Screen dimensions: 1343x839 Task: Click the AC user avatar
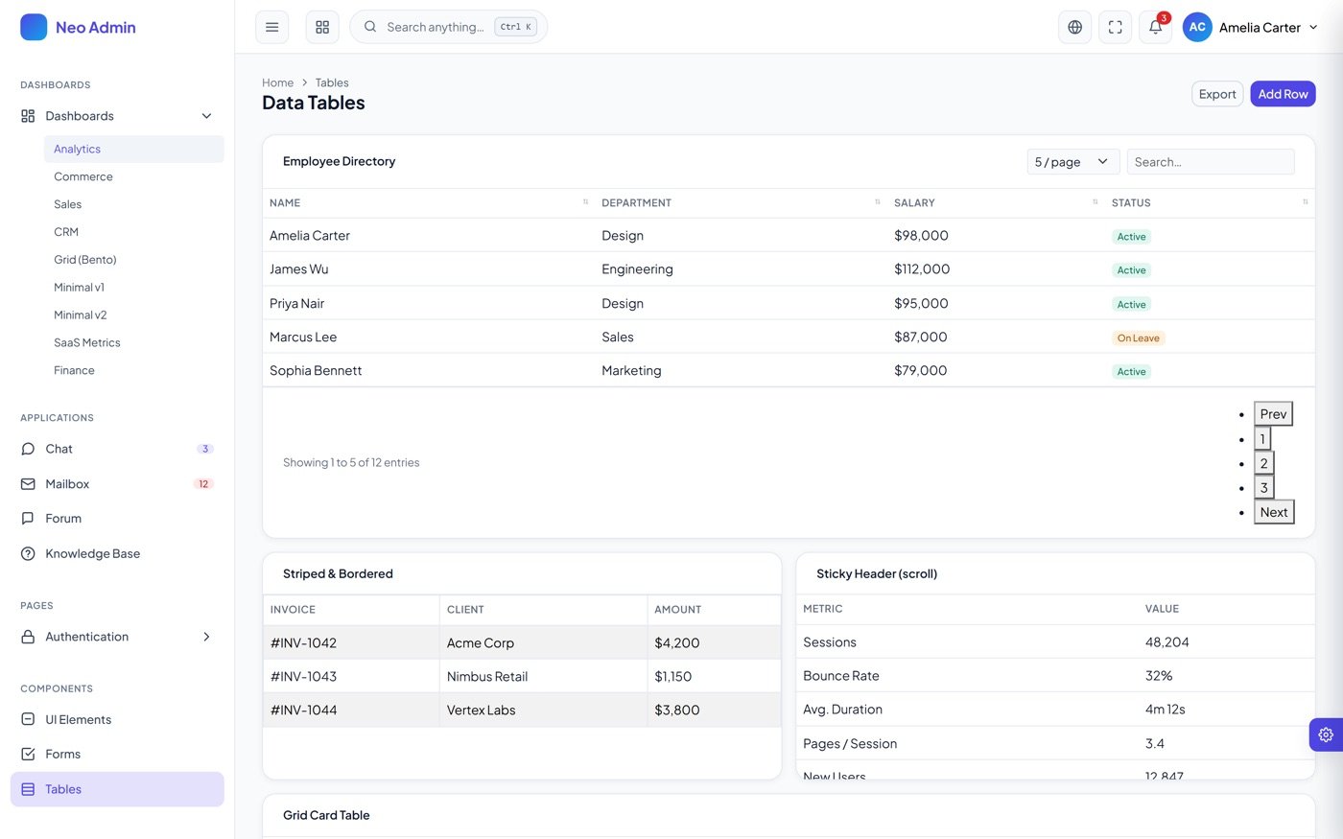1197,27
